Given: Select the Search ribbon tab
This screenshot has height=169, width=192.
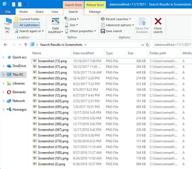Looking at the screenshot, I should click(73, 12).
